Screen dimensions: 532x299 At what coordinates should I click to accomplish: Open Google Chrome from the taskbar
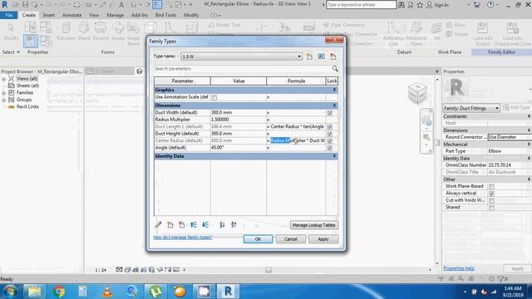[x=59, y=292]
